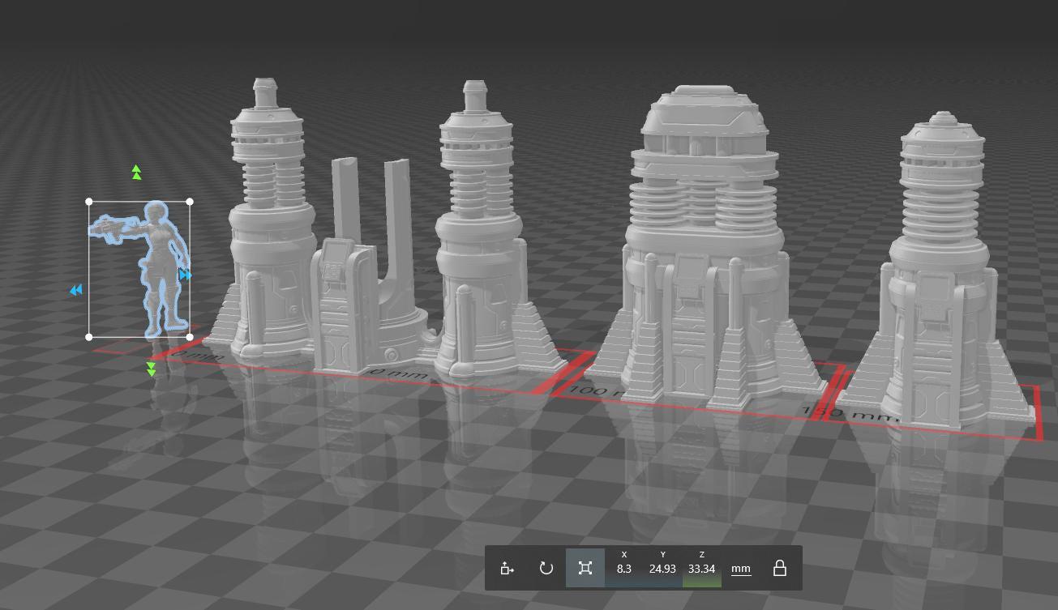This screenshot has height=610, width=1058.
Task: Click the blue left scale arrow
Action: [75, 290]
